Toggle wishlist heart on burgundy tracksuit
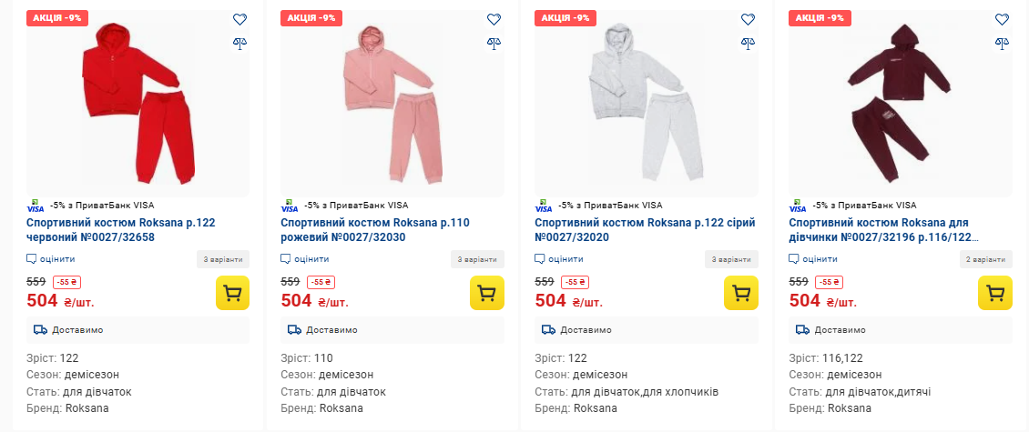Screen dimensions: 1029x432 click(x=1002, y=19)
